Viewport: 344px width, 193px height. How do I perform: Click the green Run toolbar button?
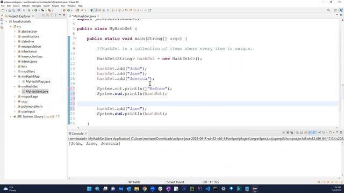[35, 10]
